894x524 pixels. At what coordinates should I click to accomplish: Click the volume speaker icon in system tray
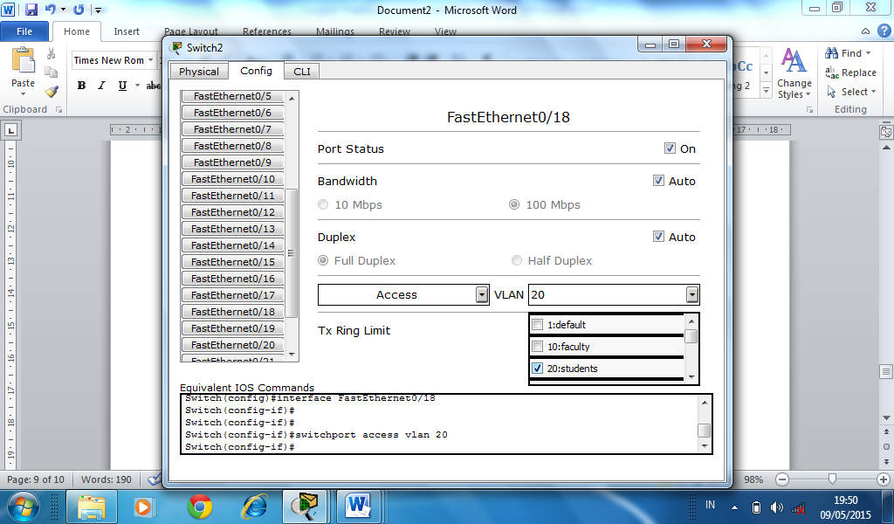776,507
